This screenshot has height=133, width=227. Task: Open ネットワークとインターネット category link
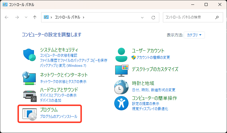[x=64, y=75]
